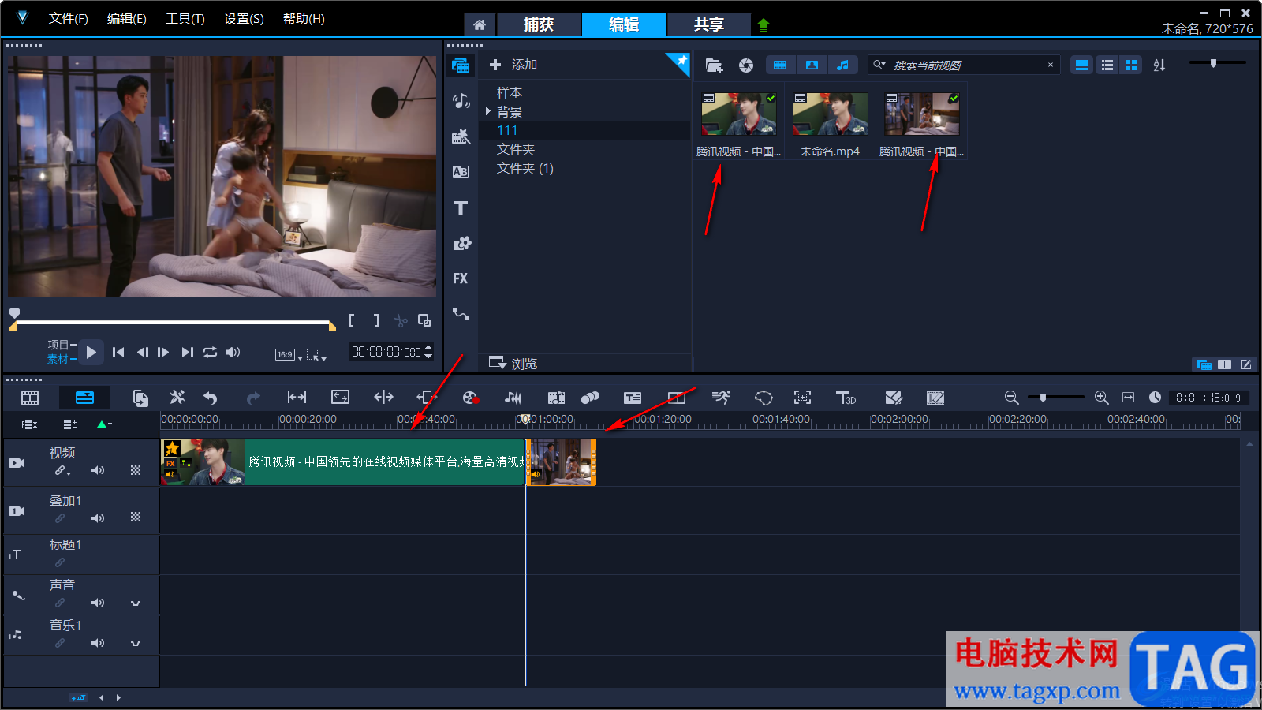The height and width of the screenshot is (710, 1262).
Task: Click the 添加 add folder button
Action: [513, 65]
